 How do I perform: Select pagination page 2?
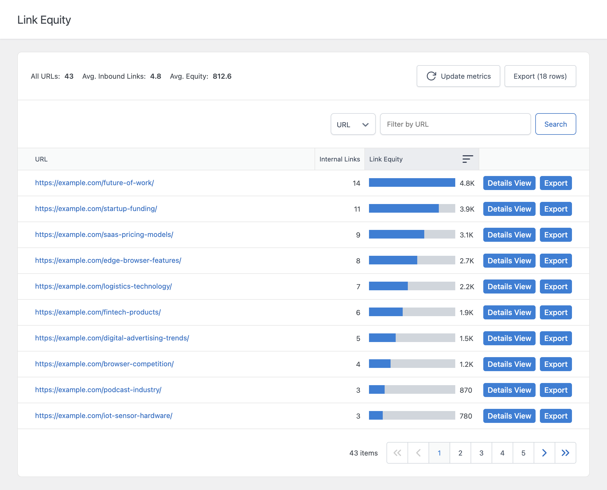tap(460, 453)
